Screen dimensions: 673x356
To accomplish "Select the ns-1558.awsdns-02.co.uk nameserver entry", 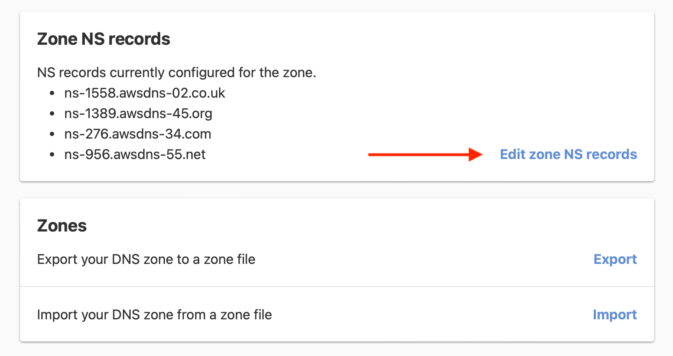I will [x=144, y=93].
